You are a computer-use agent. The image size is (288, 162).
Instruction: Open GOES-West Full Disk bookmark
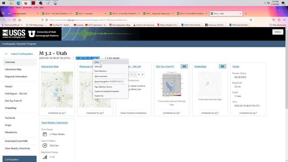click(x=192, y=25)
